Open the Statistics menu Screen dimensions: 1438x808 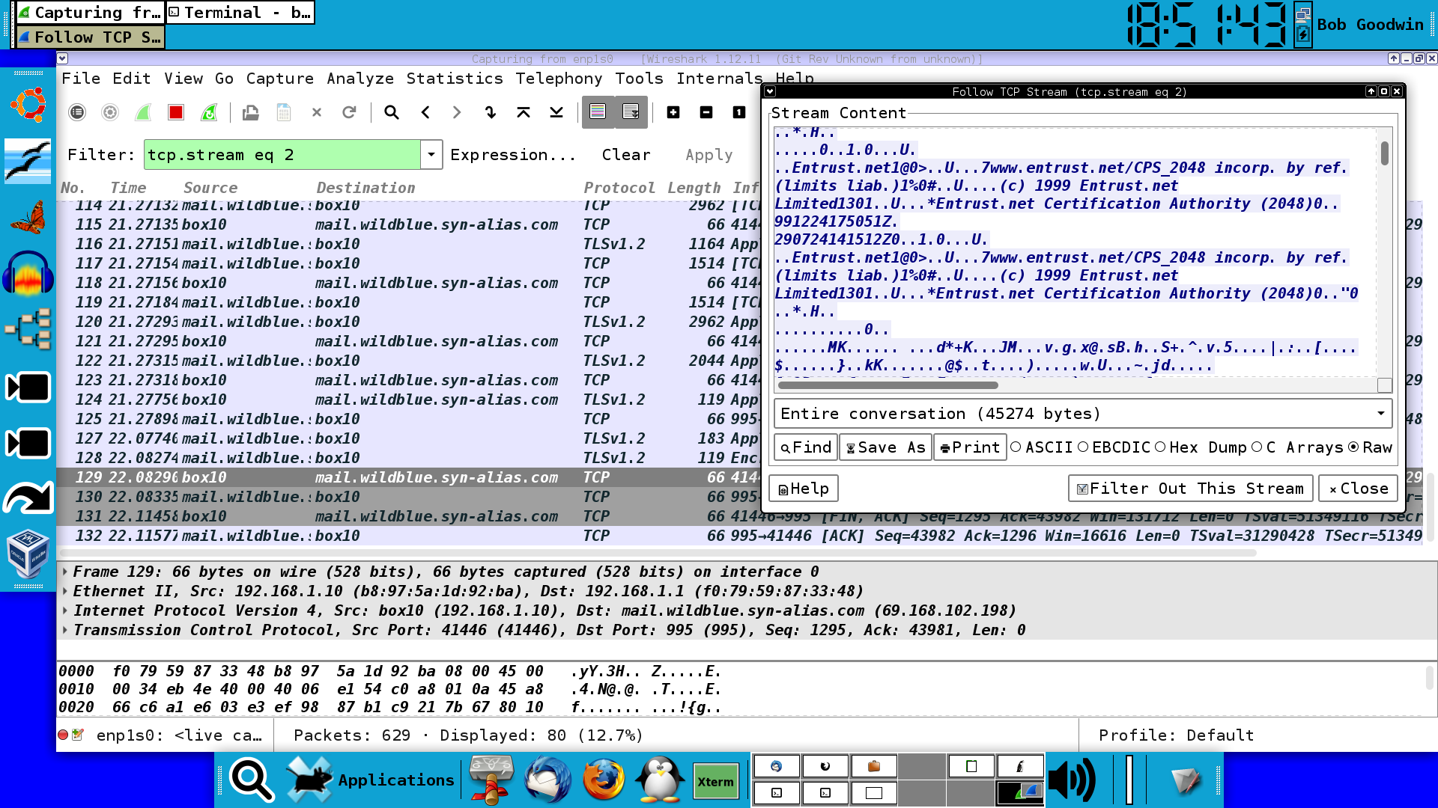[455, 79]
